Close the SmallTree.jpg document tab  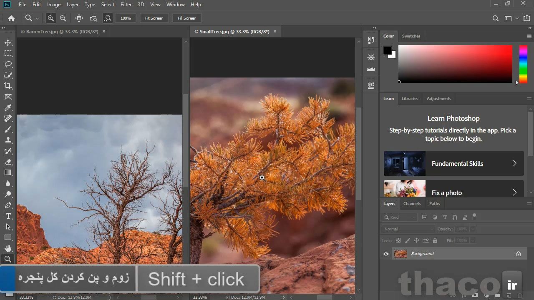click(275, 32)
